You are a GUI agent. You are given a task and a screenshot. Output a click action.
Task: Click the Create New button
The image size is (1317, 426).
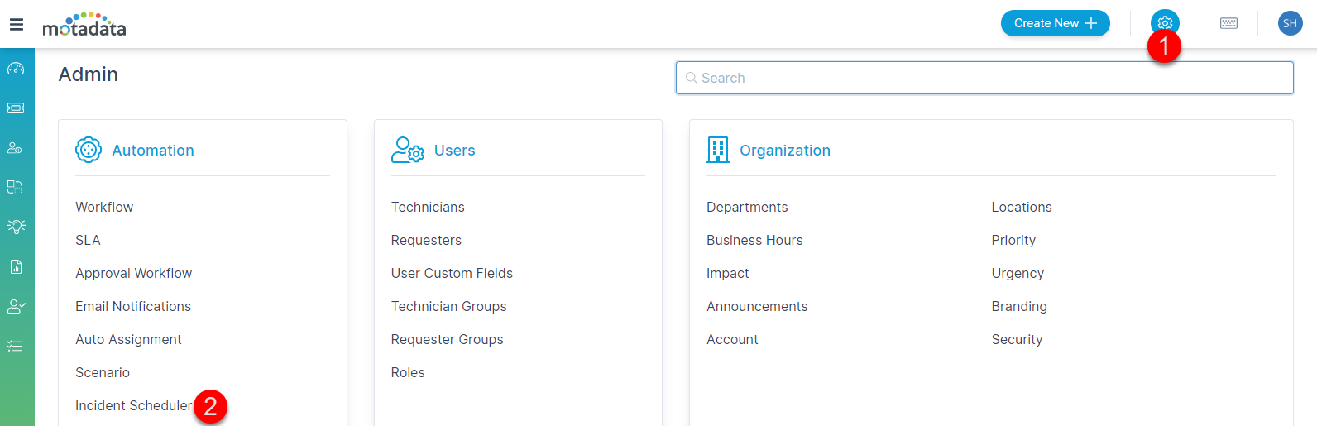[x=1056, y=23]
